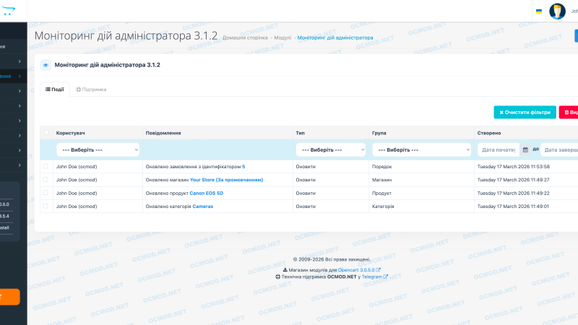Screen dimensions: 578x325
Task: Open the calendar icon for start date
Action: point(525,149)
